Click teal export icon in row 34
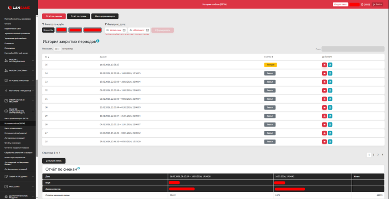 pyautogui.click(x=330, y=73)
